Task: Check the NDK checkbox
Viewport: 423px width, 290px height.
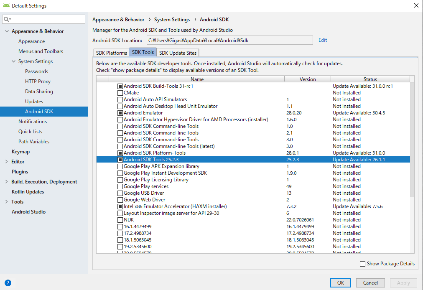Action: pyautogui.click(x=120, y=220)
